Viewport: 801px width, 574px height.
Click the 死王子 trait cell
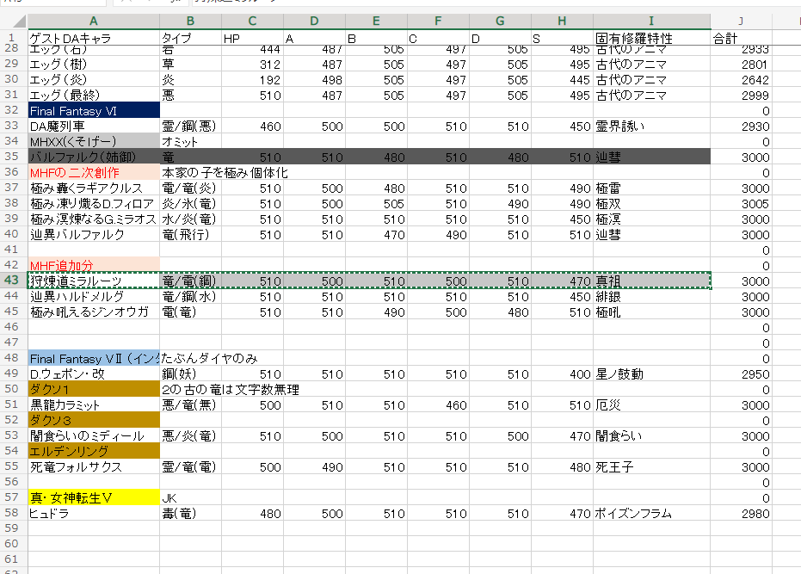pos(651,466)
